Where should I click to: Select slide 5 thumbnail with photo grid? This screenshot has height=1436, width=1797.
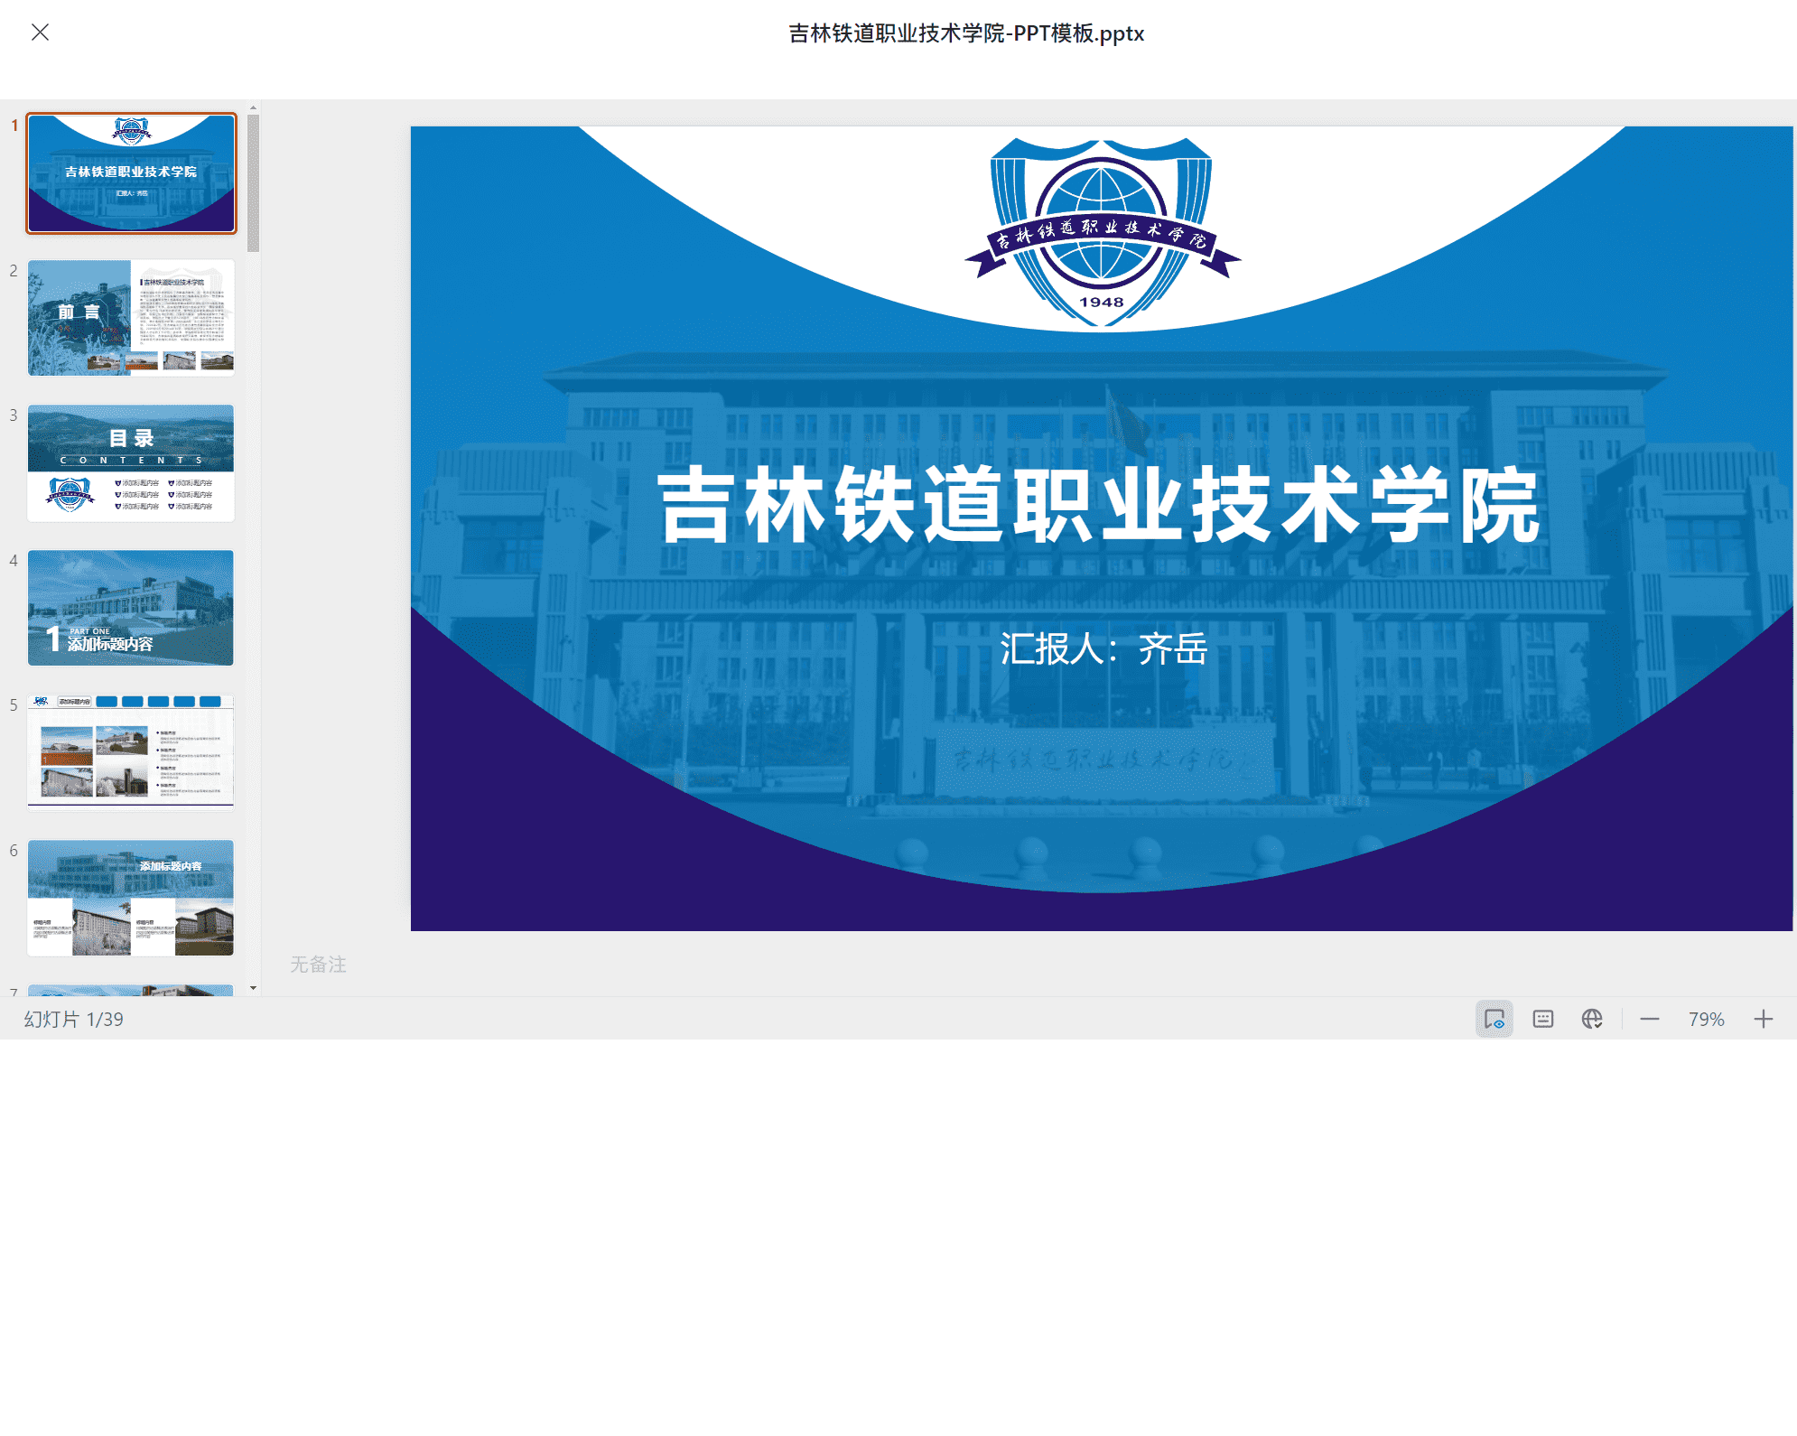[x=131, y=753]
